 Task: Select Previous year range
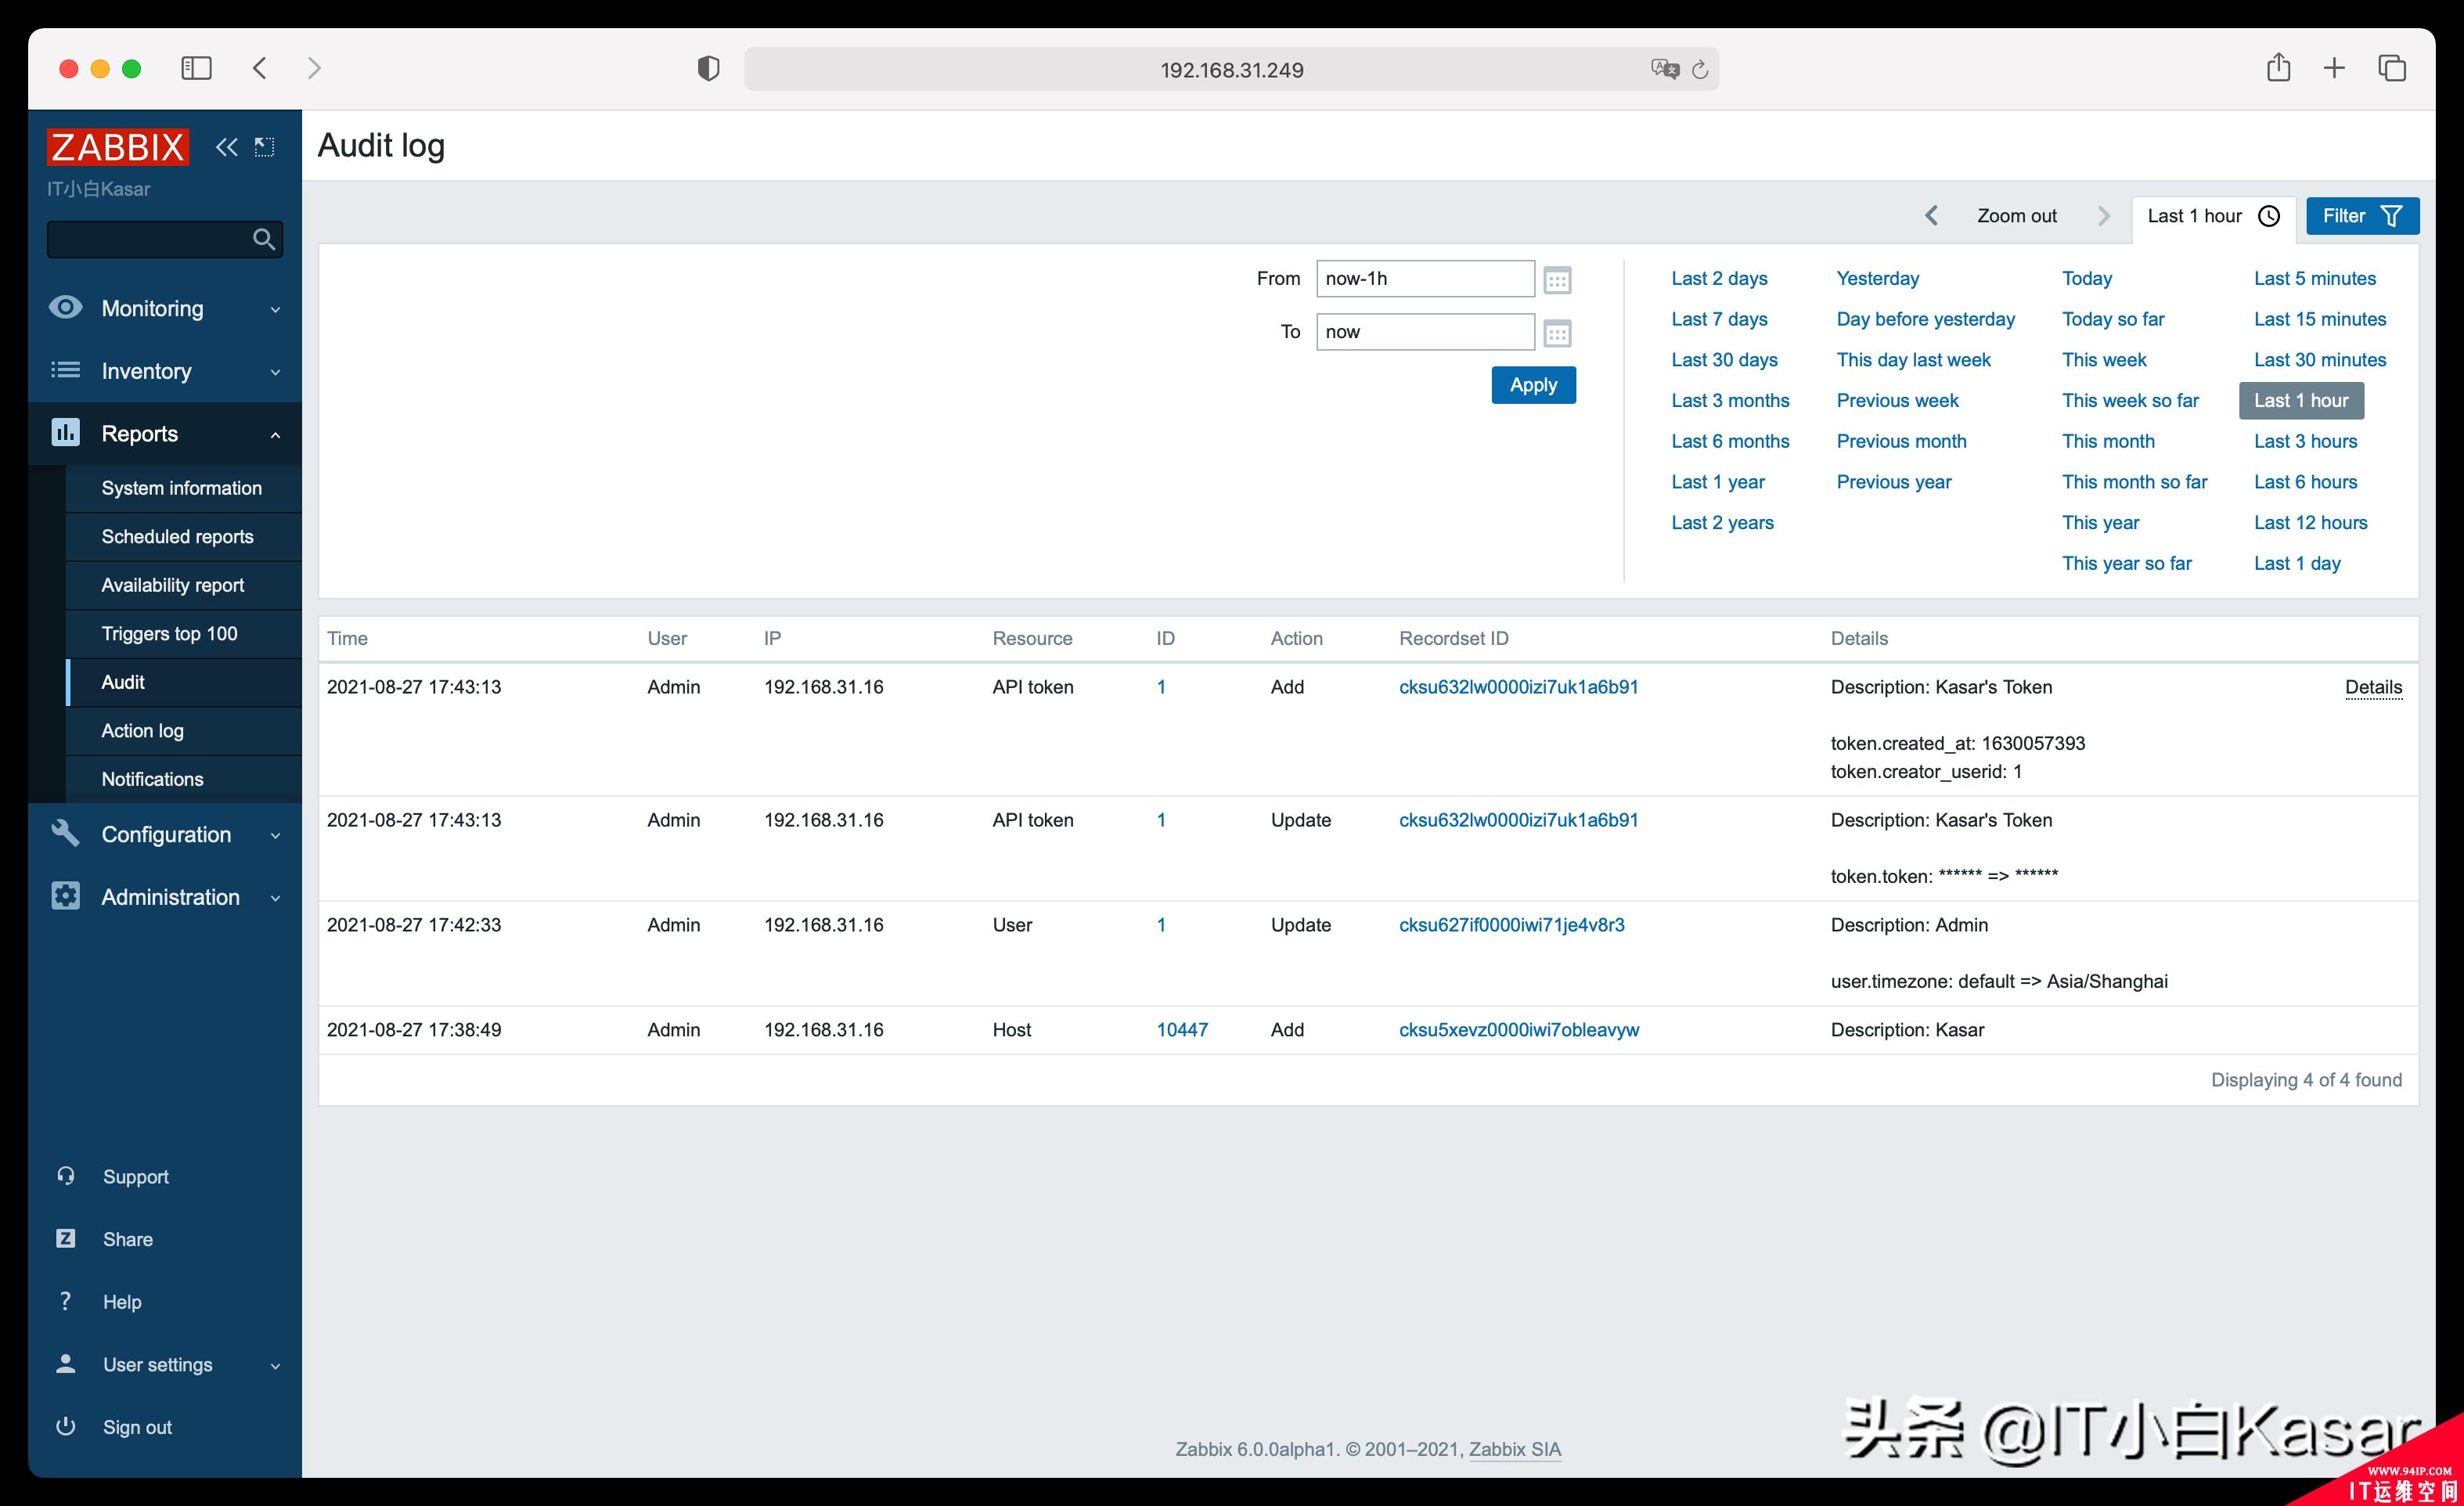coord(1893,482)
